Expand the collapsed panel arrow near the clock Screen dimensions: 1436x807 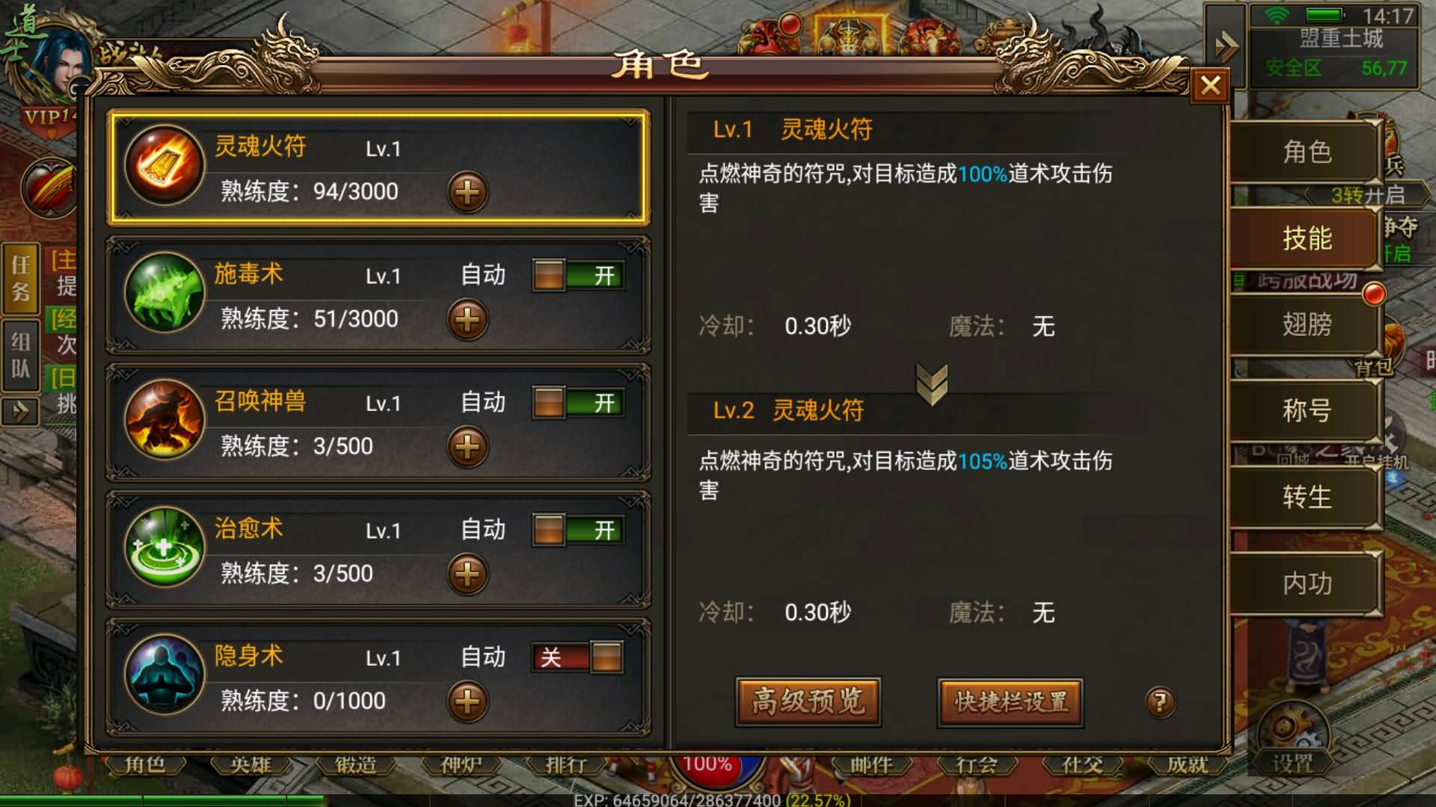1226,46
